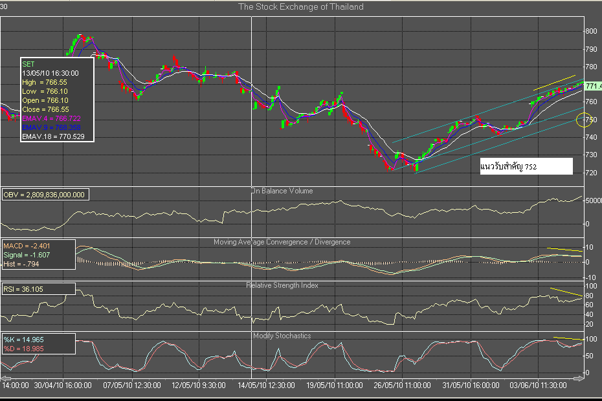Click the 800 label on price axis

pyautogui.click(x=591, y=32)
